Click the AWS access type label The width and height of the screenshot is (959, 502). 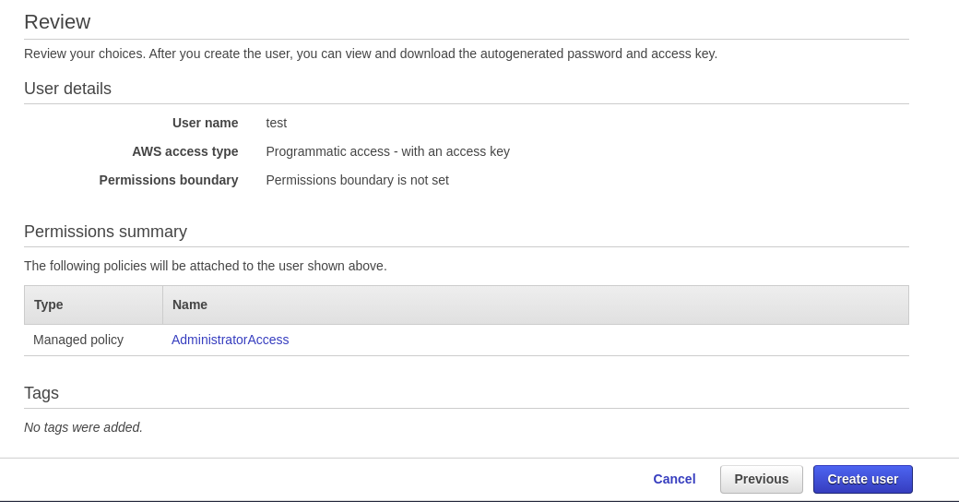(x=184, y=151)
